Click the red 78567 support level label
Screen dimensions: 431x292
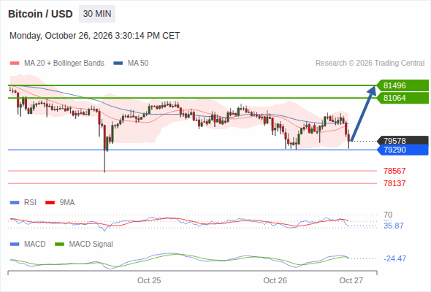[x=394, y=171]
